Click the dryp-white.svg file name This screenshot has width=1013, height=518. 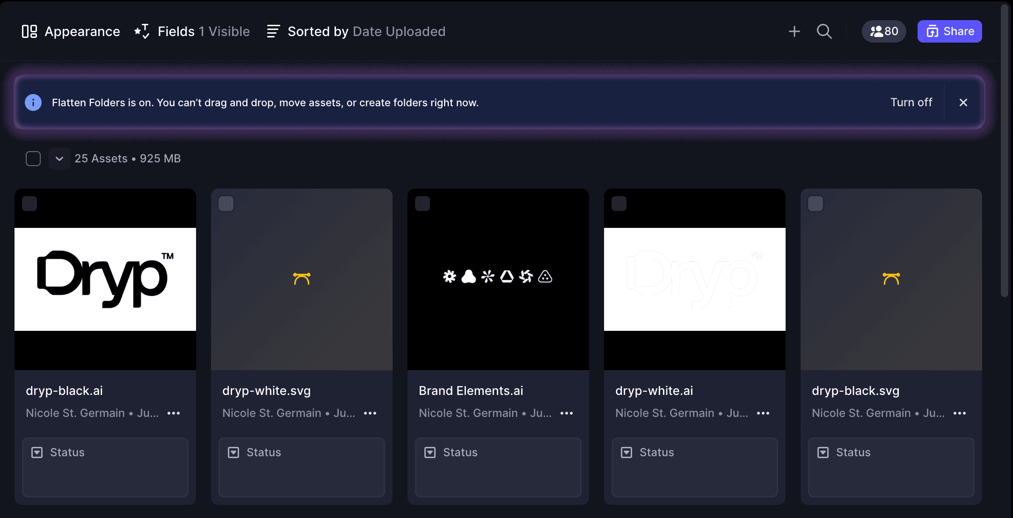[266, 391]
